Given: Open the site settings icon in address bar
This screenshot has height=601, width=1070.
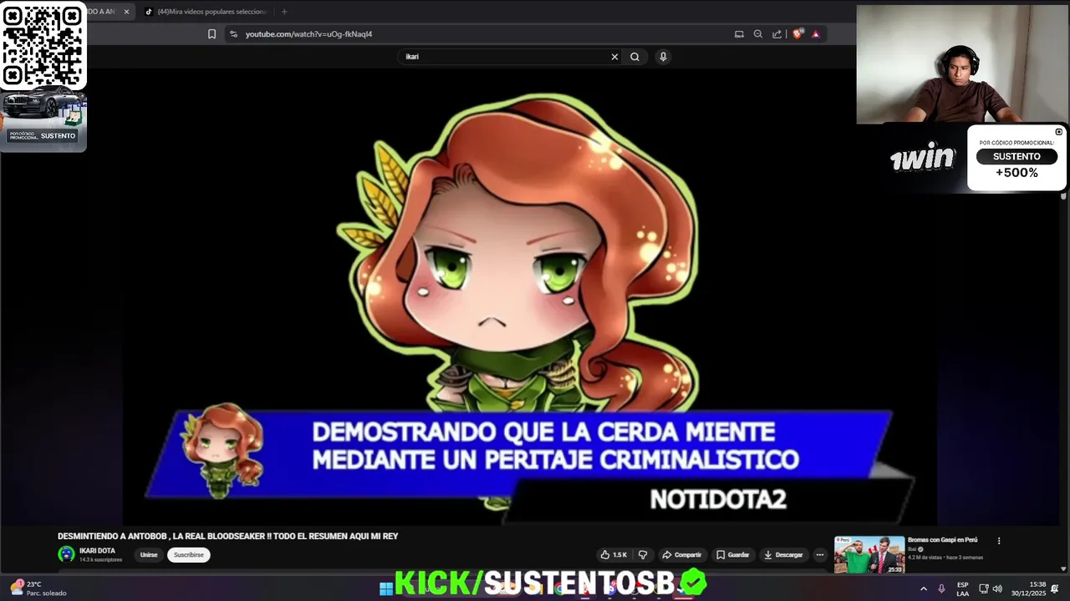Looking at the screenshot, I should (x=233, y=34).
